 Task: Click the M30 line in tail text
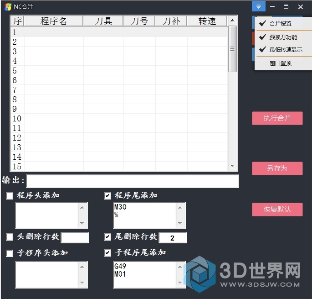(120, 207)
